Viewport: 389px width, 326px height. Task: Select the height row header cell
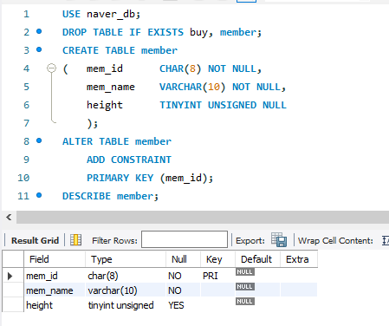pos(13,305)
